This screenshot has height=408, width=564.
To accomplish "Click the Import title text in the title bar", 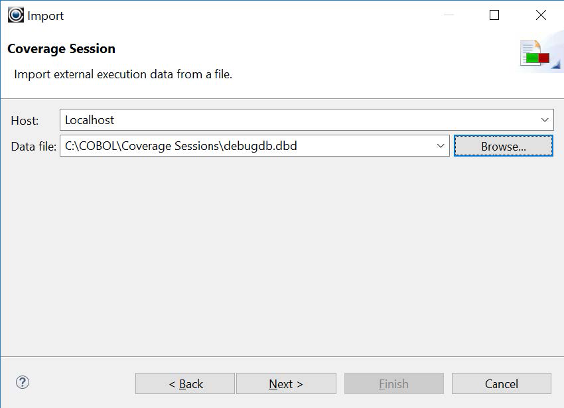I will pos(46,15).
